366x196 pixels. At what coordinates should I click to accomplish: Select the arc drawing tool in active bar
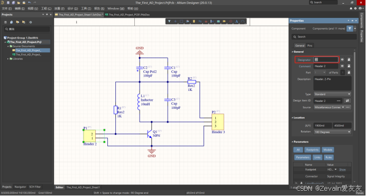click(243, 22)
